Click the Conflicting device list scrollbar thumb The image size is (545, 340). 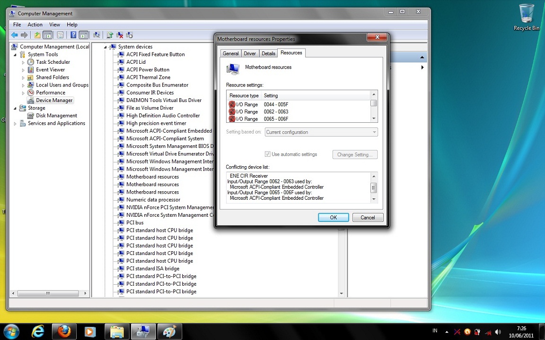(374, 187)
